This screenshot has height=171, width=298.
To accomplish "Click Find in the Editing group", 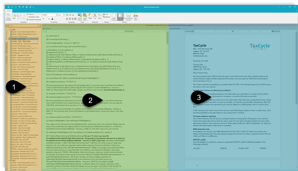I will [106, 14].
